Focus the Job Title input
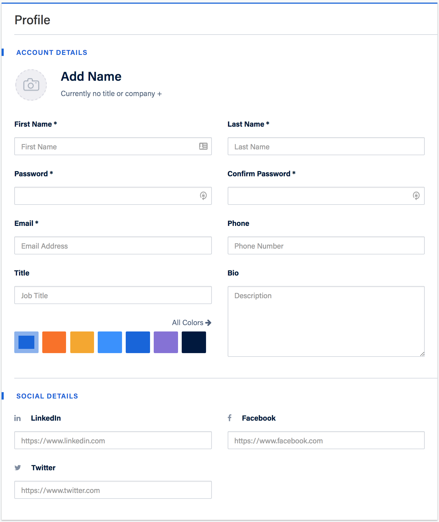 click(x=113, y=295)
